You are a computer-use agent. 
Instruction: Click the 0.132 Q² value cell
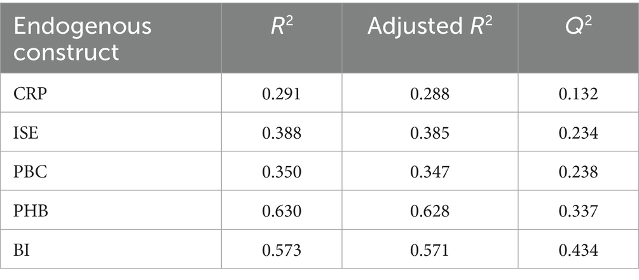click(x=578, y=95)
